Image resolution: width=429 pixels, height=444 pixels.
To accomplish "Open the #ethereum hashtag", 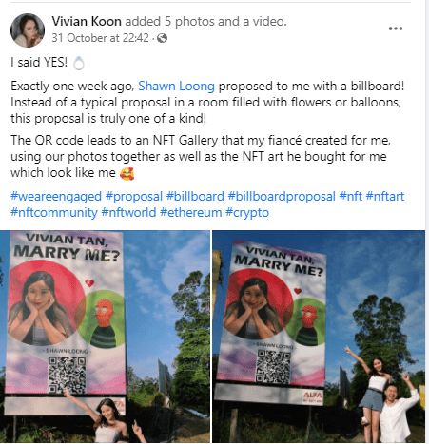I will coord(190,212).
